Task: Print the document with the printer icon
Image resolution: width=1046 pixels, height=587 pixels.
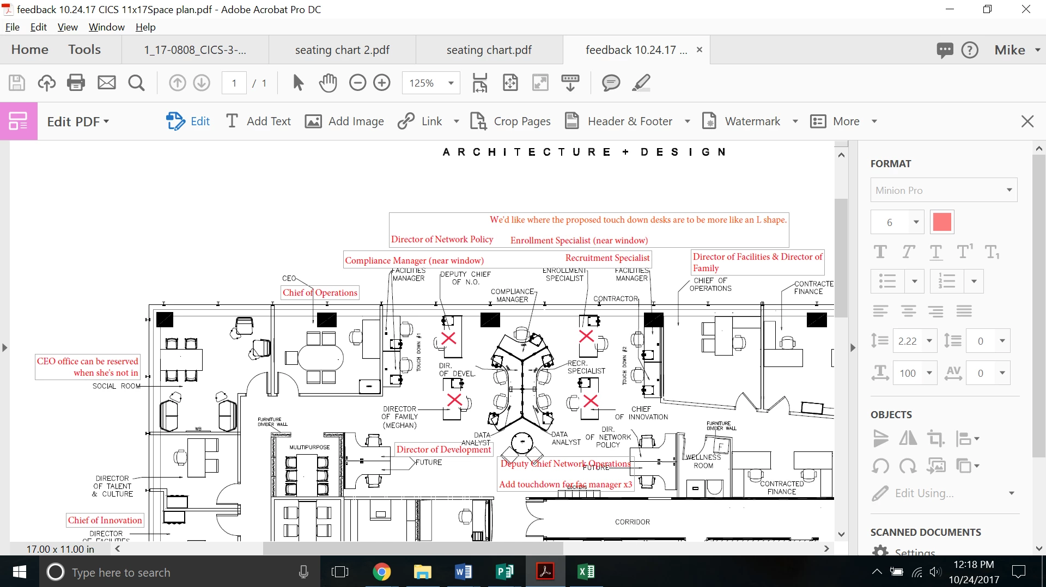Action: 76,83
